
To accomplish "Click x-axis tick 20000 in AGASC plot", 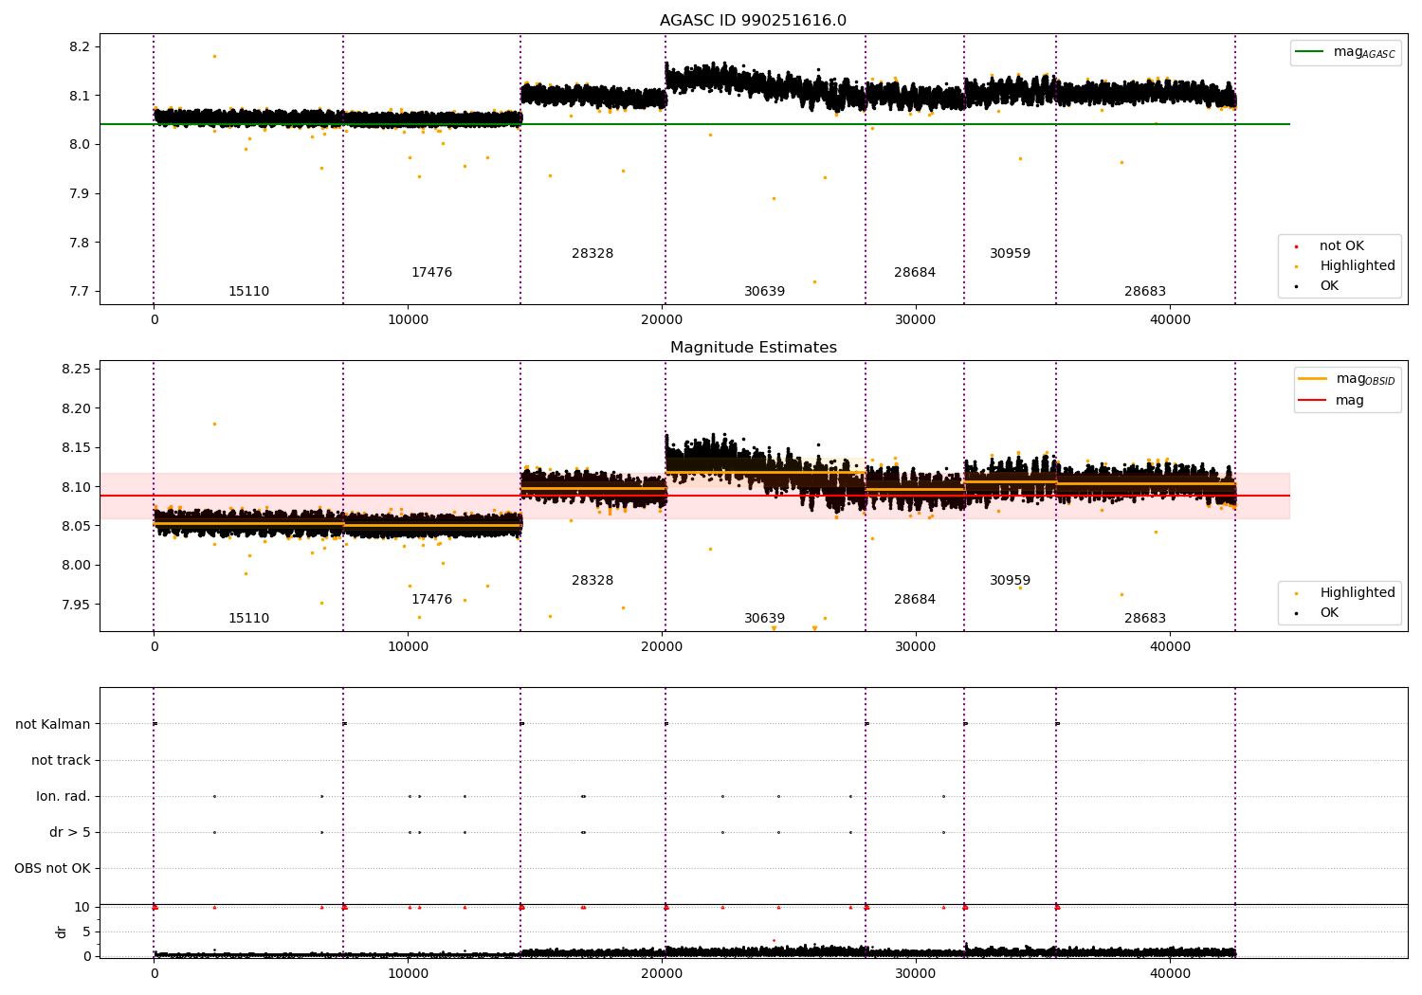I will [662, 320].
